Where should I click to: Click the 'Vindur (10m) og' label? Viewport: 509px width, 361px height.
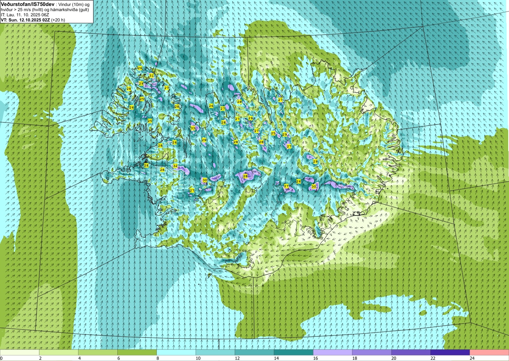pyautogui.click(x=74, y=4)
